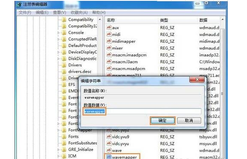Cancel the dialog with 取消

pyautogui.click(x=189, y=120)
